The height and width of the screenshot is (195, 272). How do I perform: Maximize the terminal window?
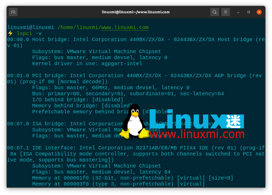coord(249,12)
